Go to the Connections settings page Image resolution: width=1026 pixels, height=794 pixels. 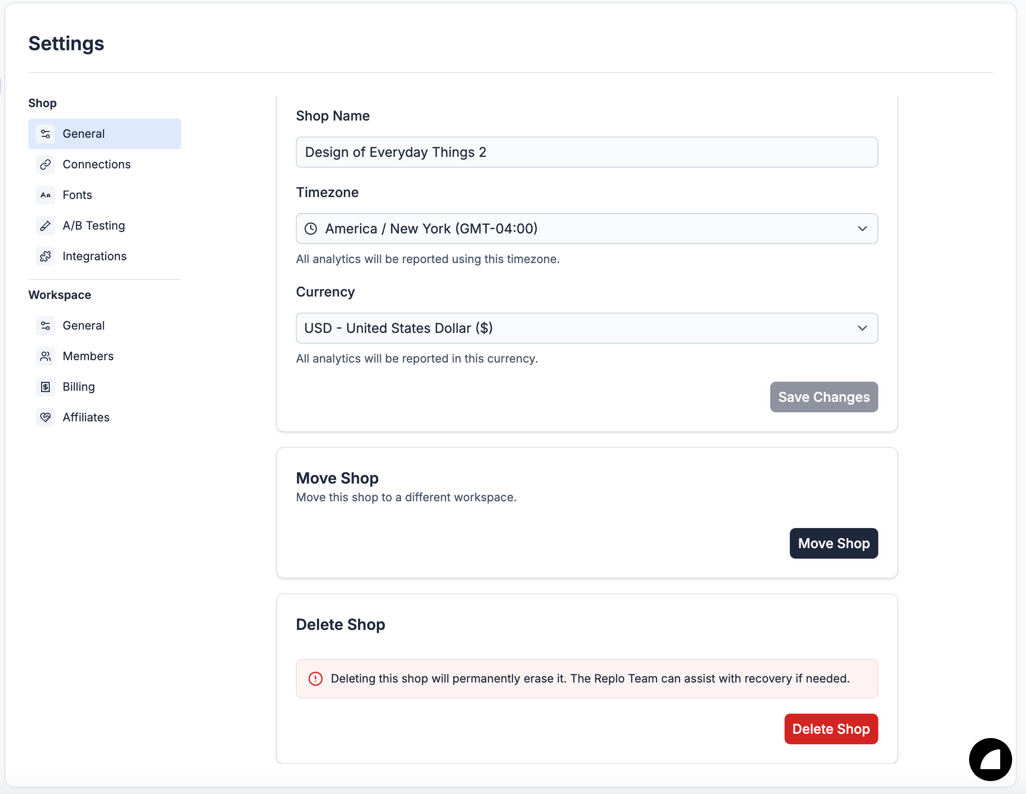pos(97,165)
